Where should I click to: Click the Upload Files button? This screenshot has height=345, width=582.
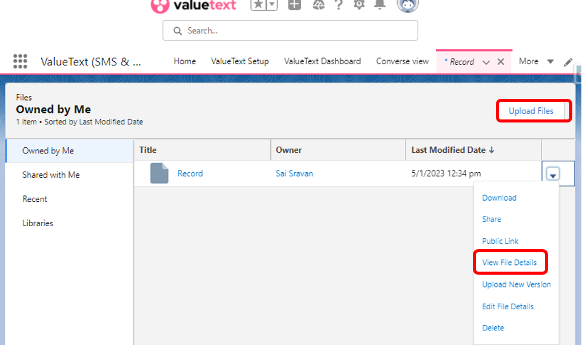[x=530, y=111]
